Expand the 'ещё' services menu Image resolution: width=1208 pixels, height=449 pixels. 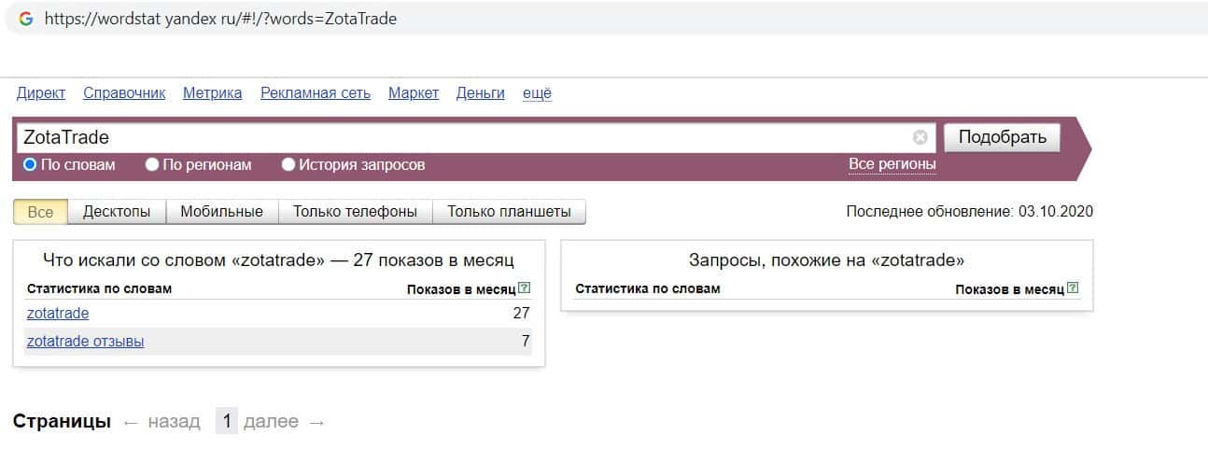point(537,93)
